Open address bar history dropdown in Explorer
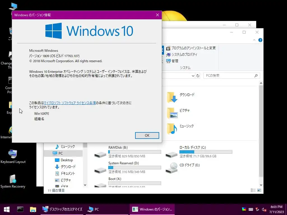 193,76
